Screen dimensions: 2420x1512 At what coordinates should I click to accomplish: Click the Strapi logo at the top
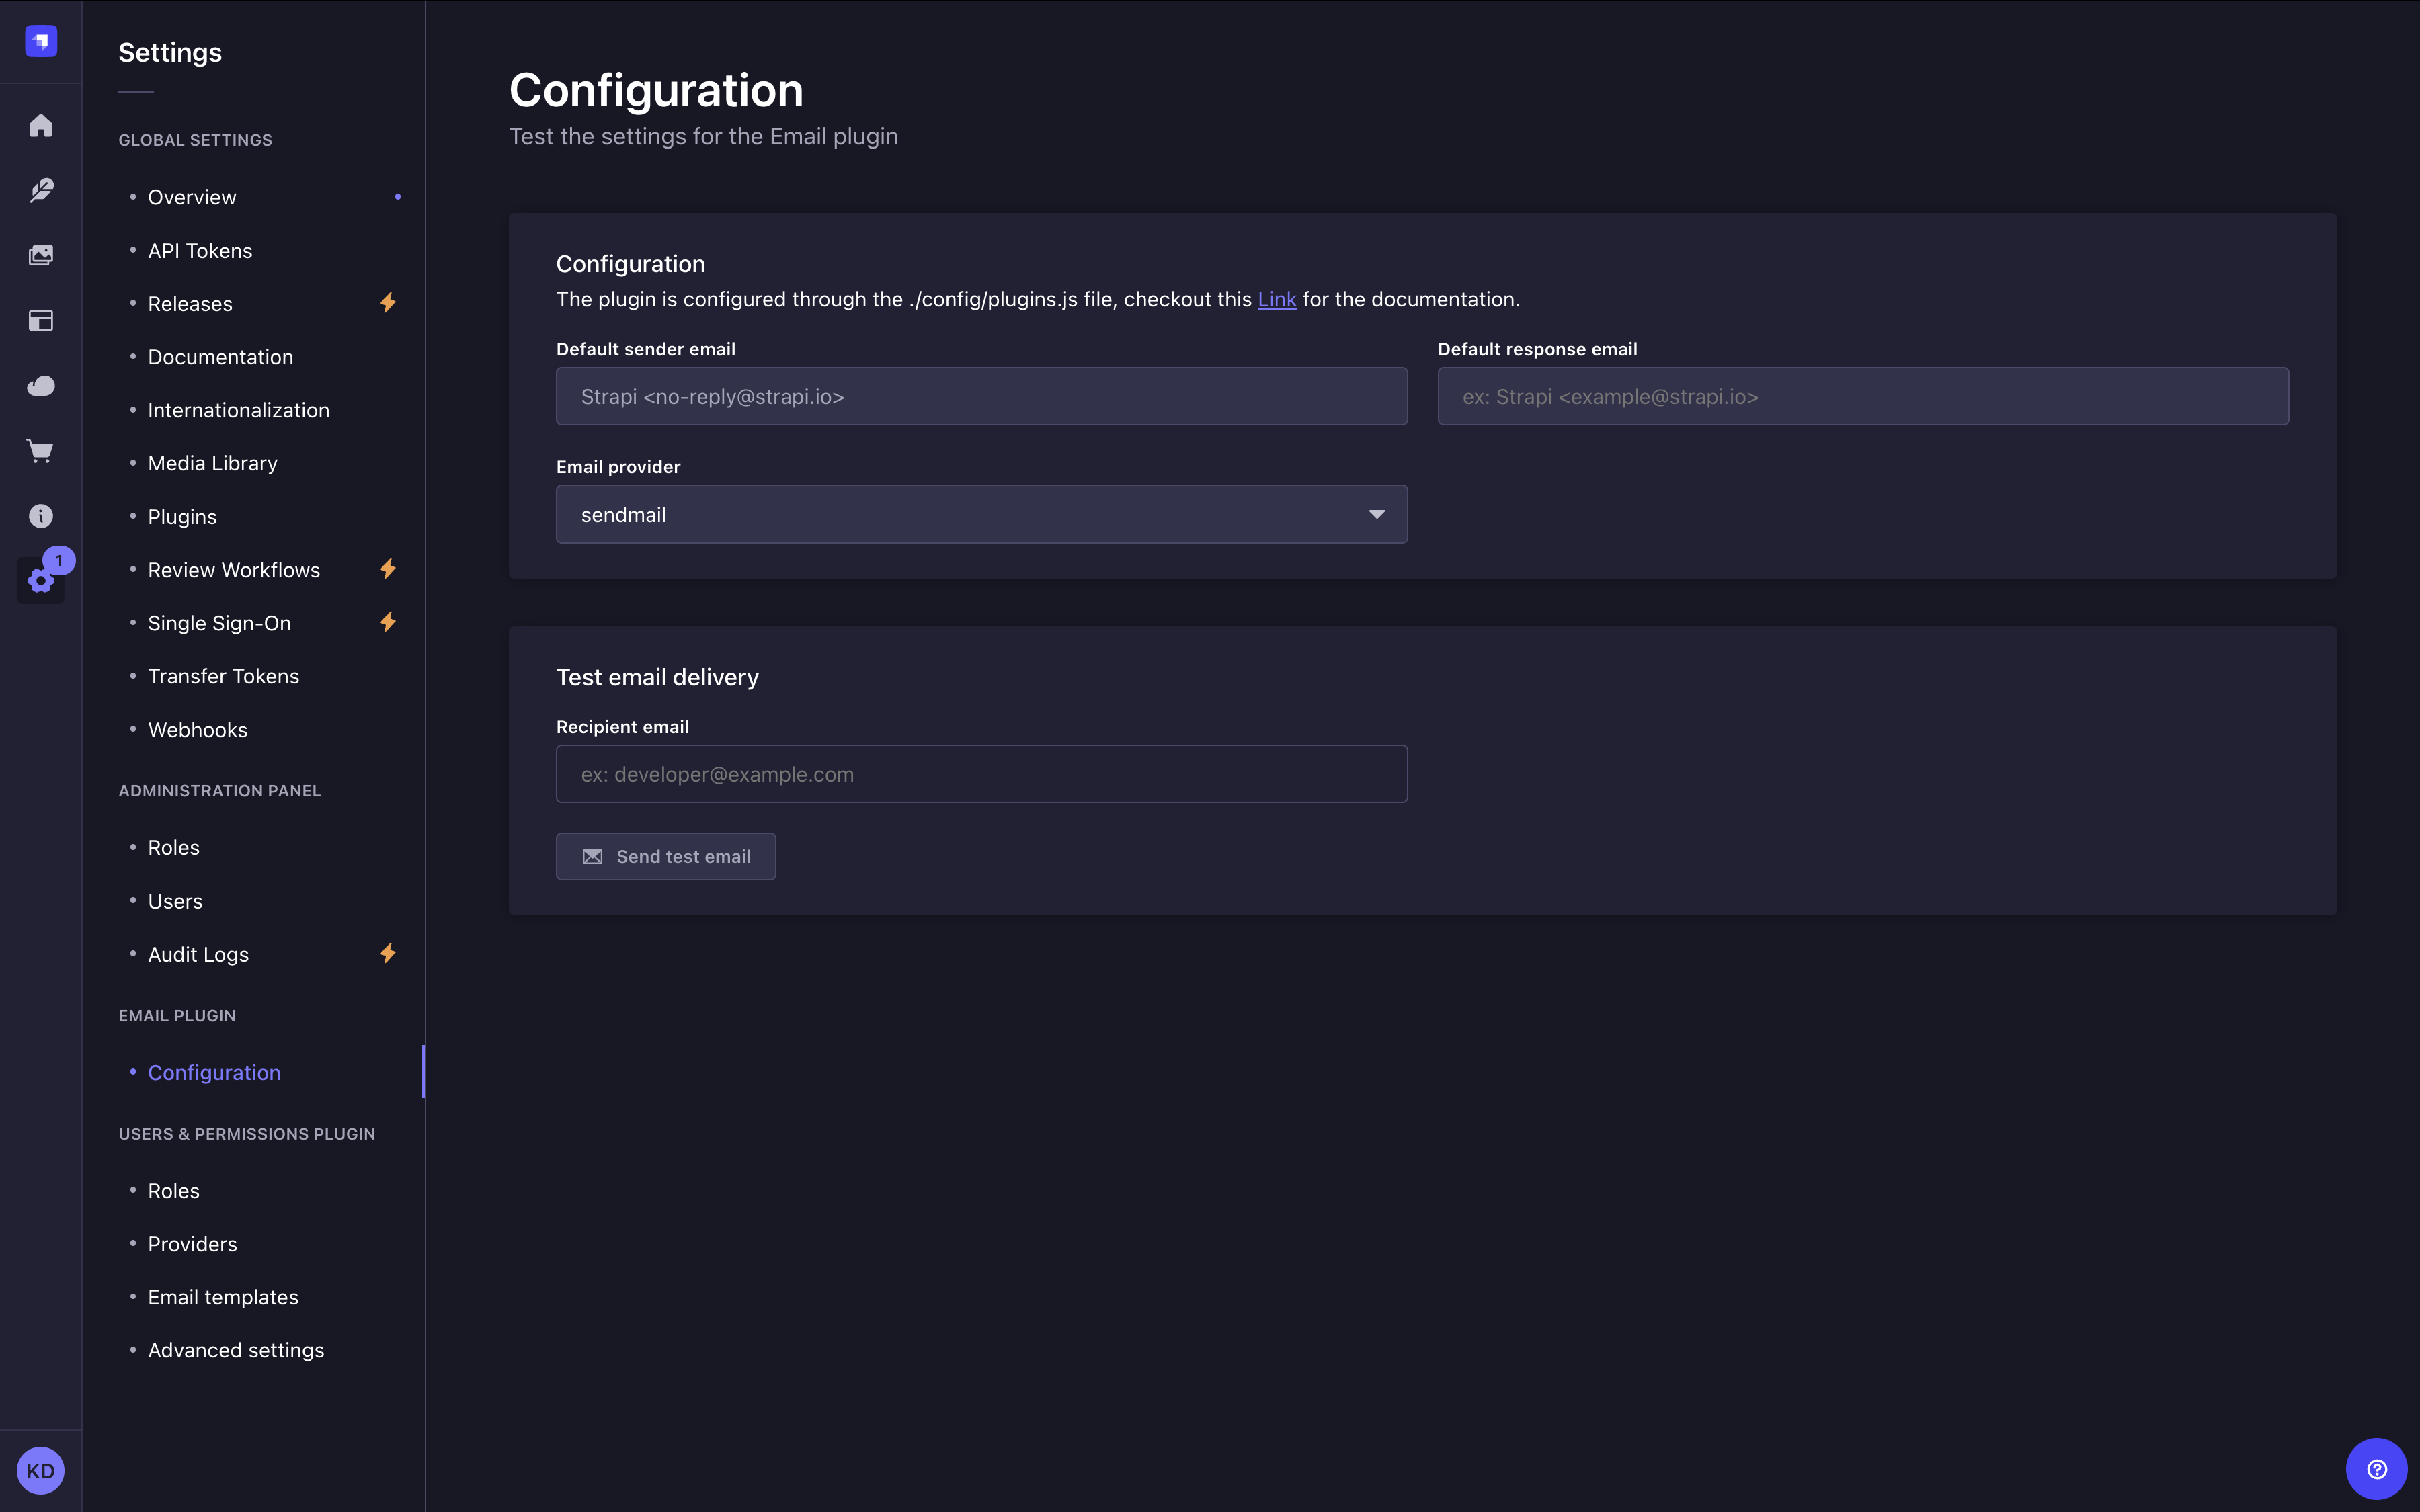pos(40,41)
